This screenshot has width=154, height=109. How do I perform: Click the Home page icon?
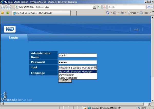point(108,13)
